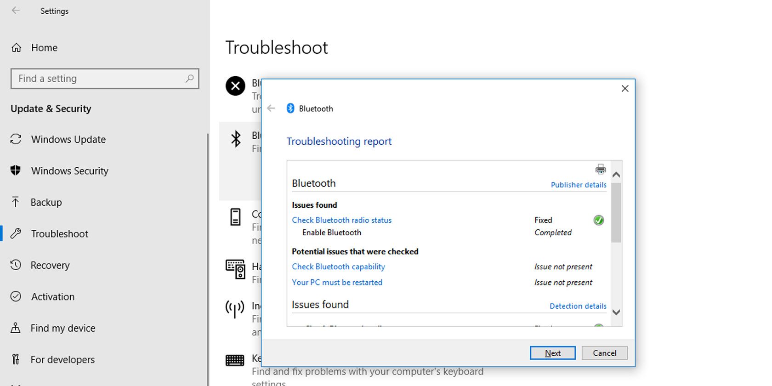Click the printer icon in the report
This screenshot has width=772, height=386.
coord(600,169)
